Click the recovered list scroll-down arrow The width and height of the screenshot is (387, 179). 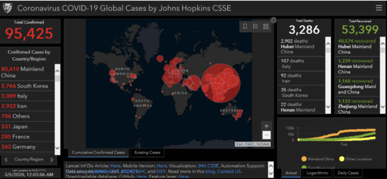tap(383, 107)
